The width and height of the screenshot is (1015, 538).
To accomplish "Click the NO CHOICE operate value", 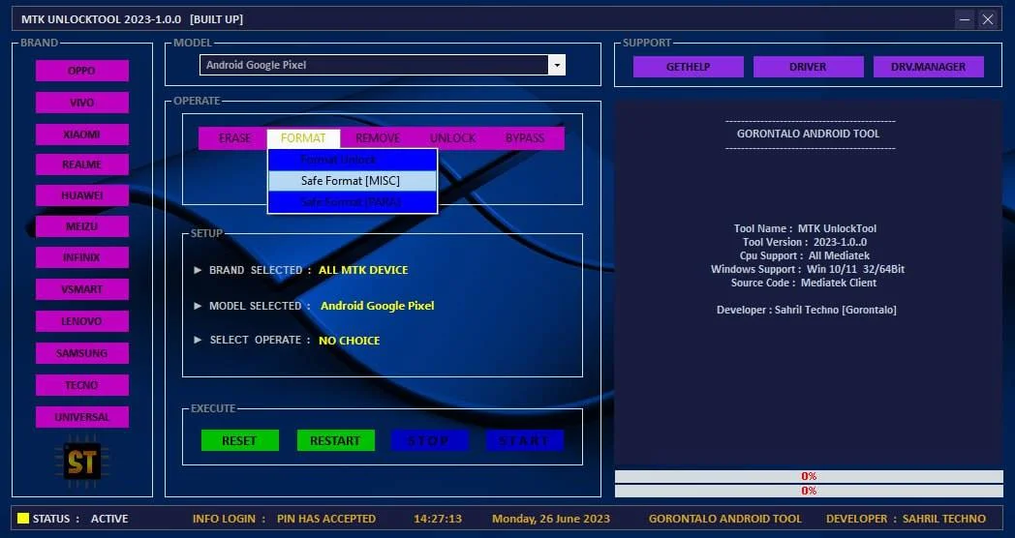I will [x=349, y=341].
